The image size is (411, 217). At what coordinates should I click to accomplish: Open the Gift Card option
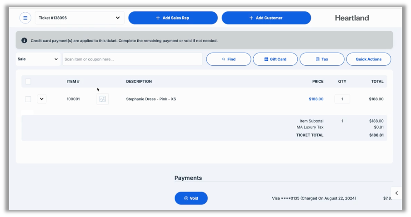275,59
